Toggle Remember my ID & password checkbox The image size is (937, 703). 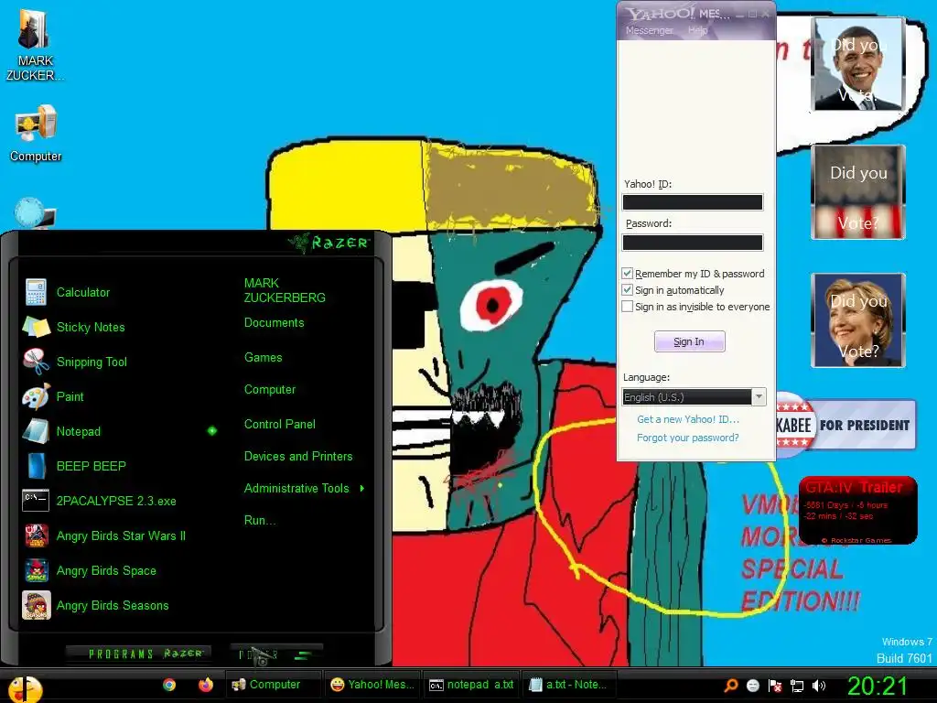click(627, 273)
